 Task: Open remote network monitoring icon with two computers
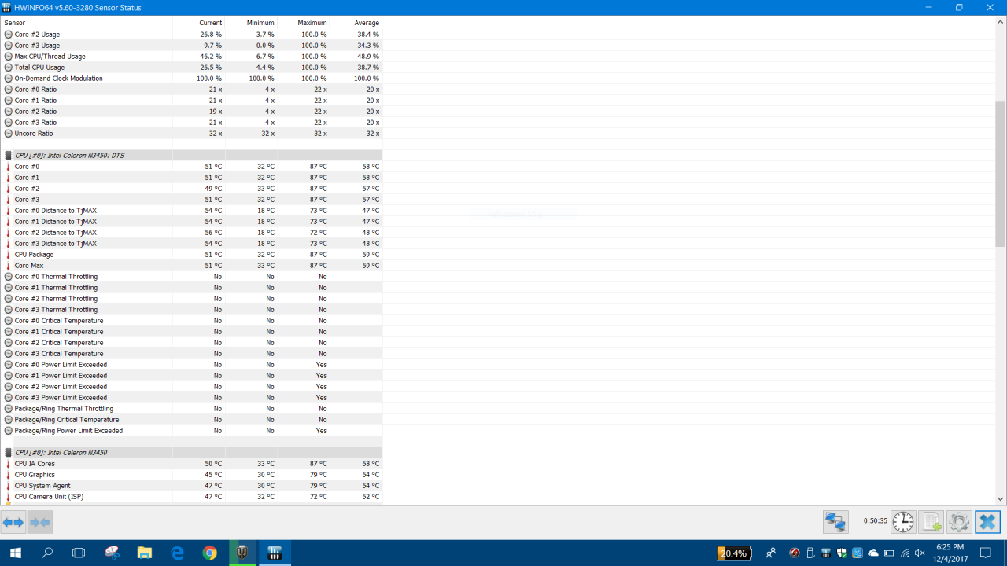coord(835,521)
